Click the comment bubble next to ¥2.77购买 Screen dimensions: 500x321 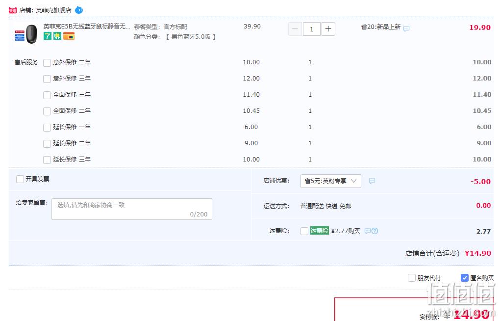367,231
